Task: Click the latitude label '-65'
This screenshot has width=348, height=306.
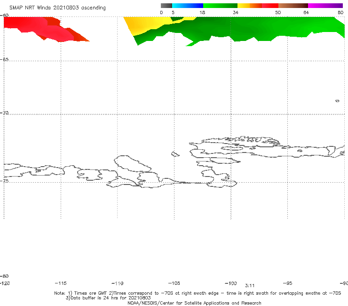Action: coord(4,60)
